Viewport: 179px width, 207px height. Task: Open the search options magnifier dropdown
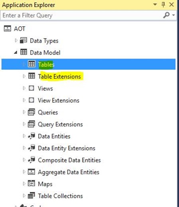169,15
